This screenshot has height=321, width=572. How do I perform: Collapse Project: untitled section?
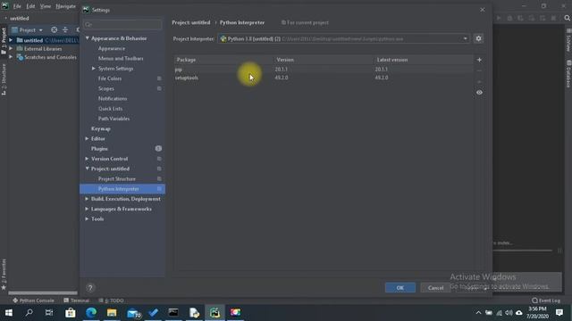[x=88, y=169]
